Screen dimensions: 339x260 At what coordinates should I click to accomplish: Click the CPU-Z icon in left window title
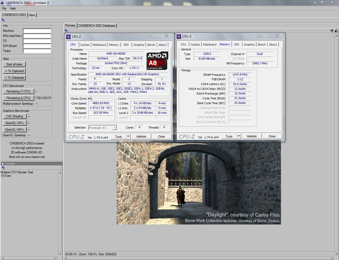68,37
